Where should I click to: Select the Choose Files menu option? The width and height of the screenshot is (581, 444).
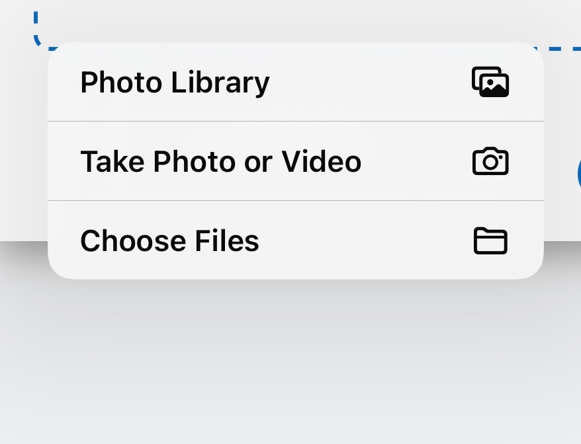coord(296,240)
